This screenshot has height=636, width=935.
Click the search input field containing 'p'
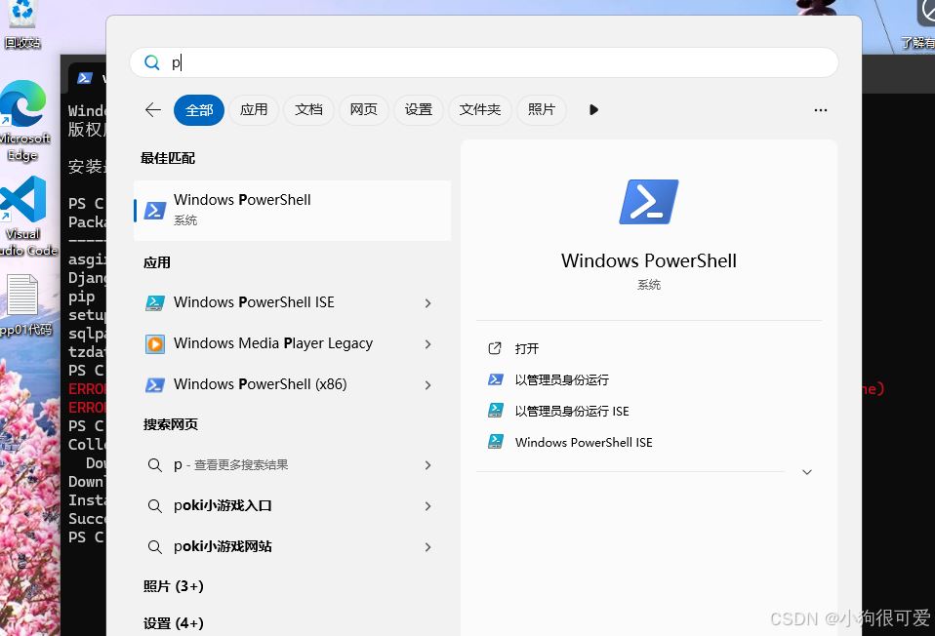[x=483, y=62]
